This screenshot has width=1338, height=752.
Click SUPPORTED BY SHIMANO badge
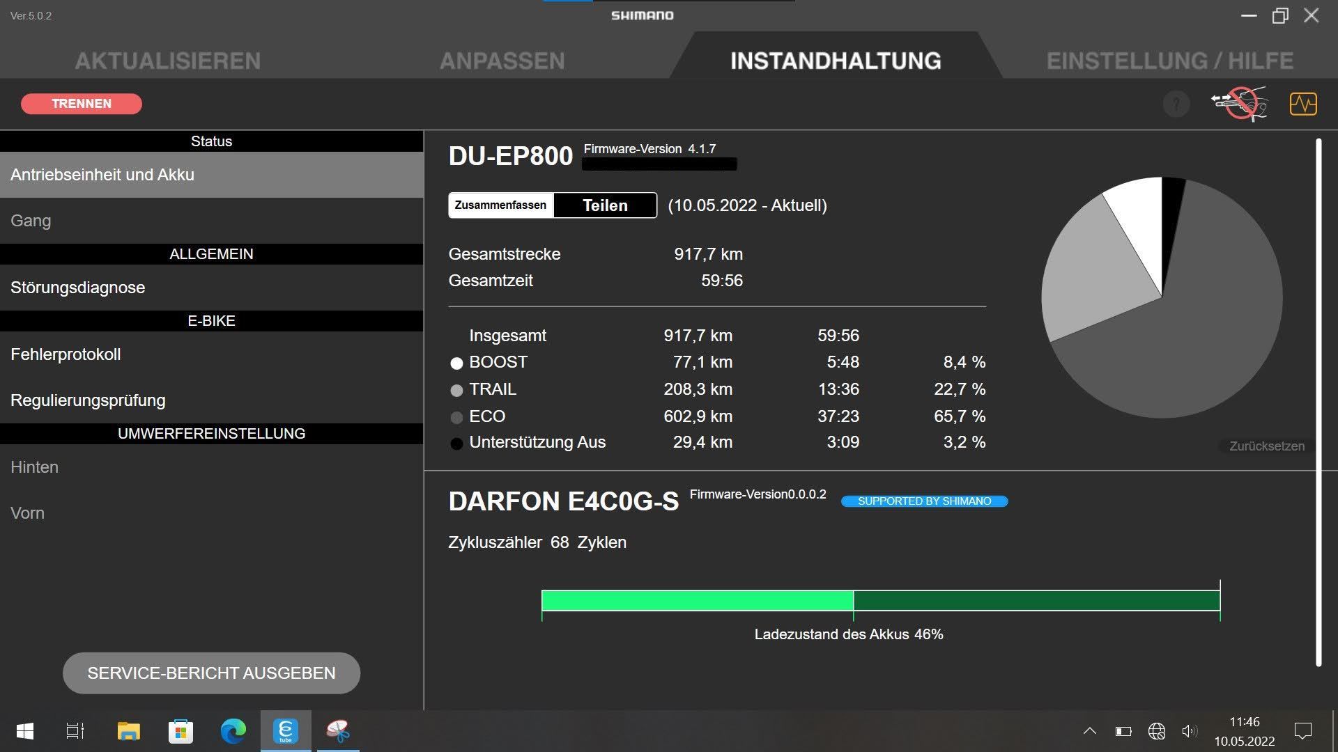click(924, 501)
